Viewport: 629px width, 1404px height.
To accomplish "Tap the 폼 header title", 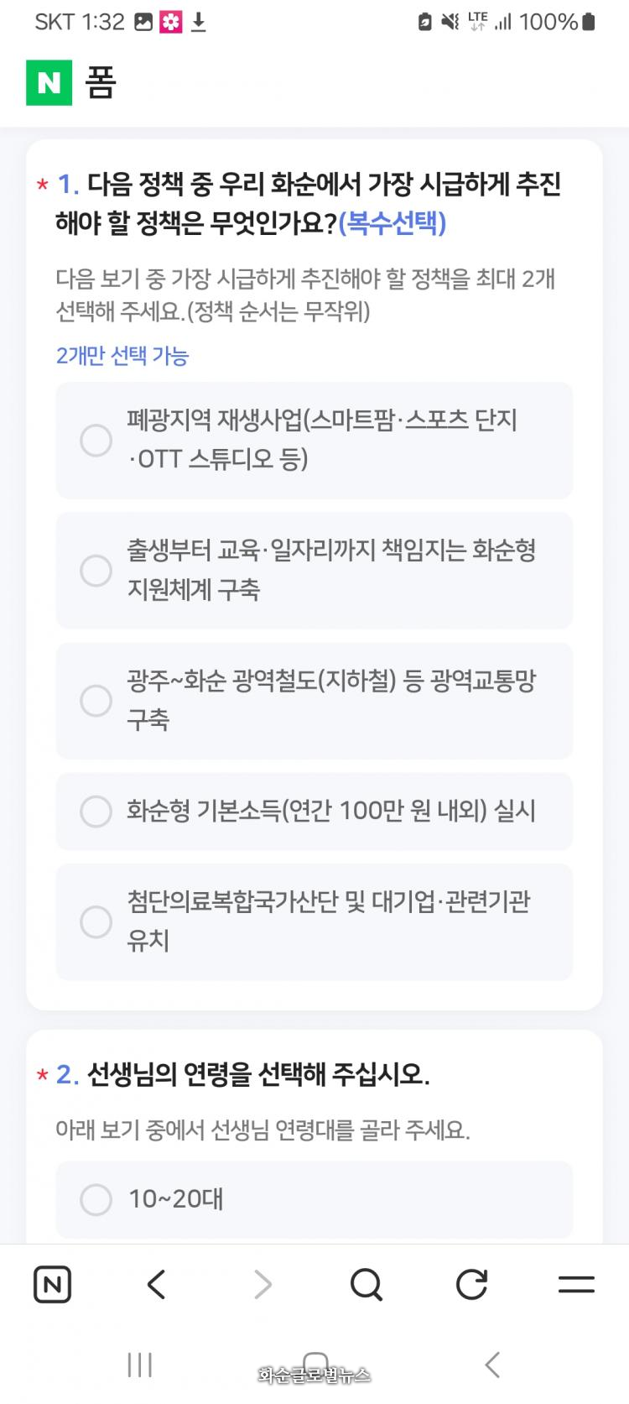I will point(101,83).
